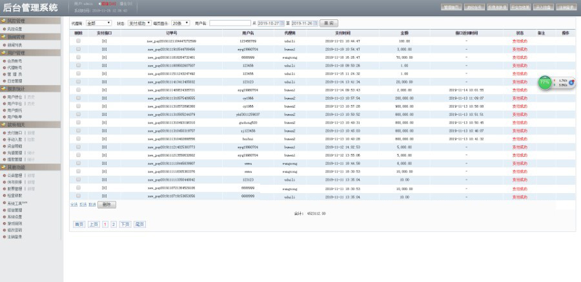
Task: Click the 查询 search button
Action: coord(329,23)
